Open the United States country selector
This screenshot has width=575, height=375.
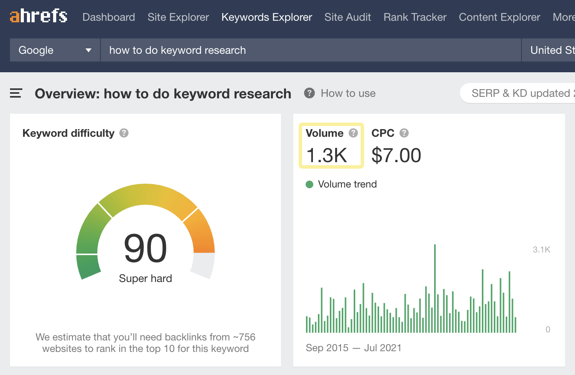pos(551,50)
